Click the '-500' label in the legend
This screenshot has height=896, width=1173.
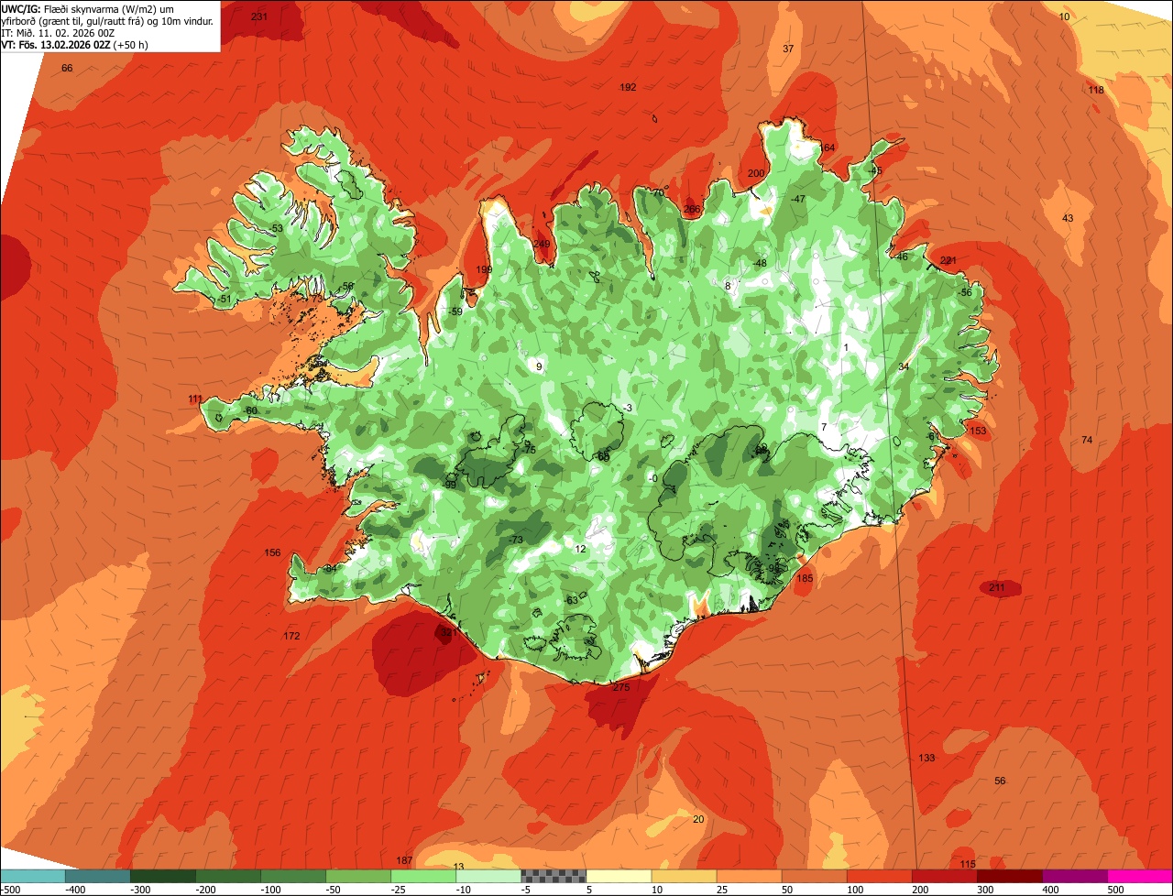click(11, 889)
